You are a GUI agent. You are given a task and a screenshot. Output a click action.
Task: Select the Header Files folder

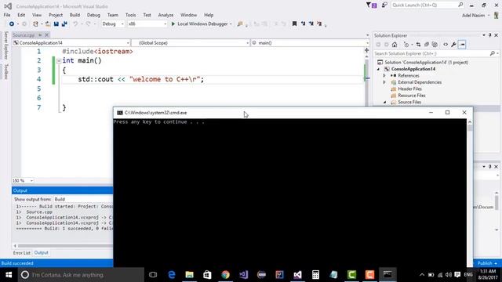tap(409, 89)
